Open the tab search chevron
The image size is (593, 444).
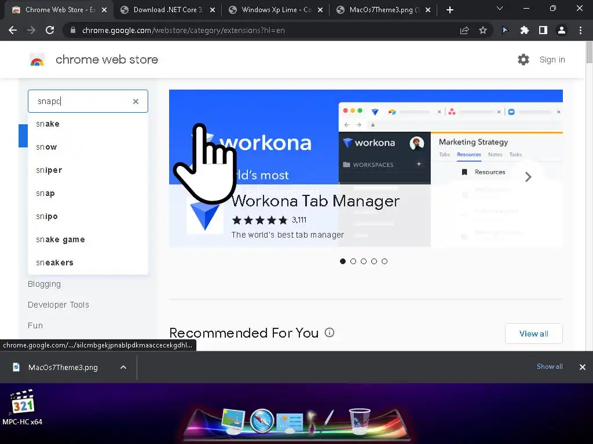click(x=500, y=8)
